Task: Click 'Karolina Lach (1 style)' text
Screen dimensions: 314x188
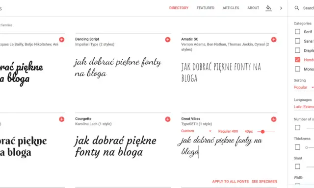Action: pyautogui.click(x=93, y=124)
